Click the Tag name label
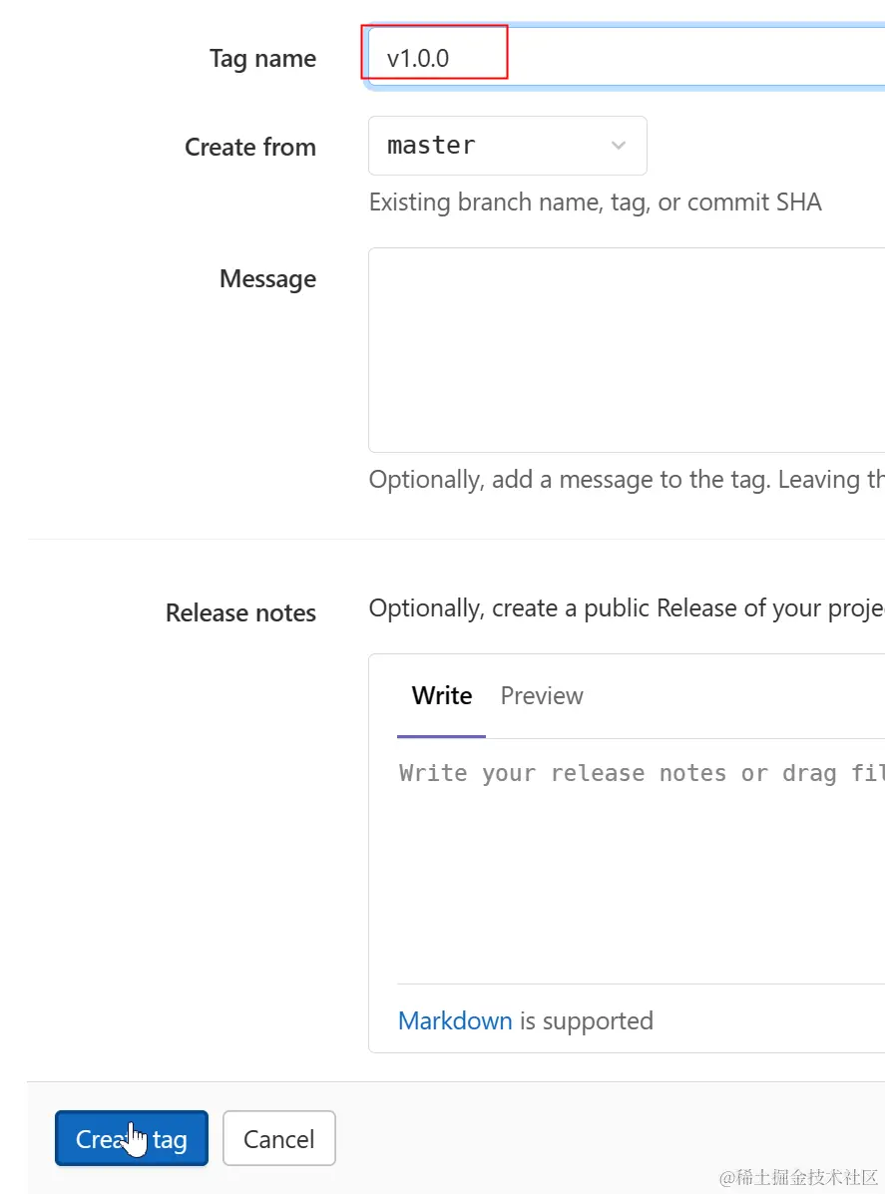This screenshot has height=1194, width=885. click(262, 59)
